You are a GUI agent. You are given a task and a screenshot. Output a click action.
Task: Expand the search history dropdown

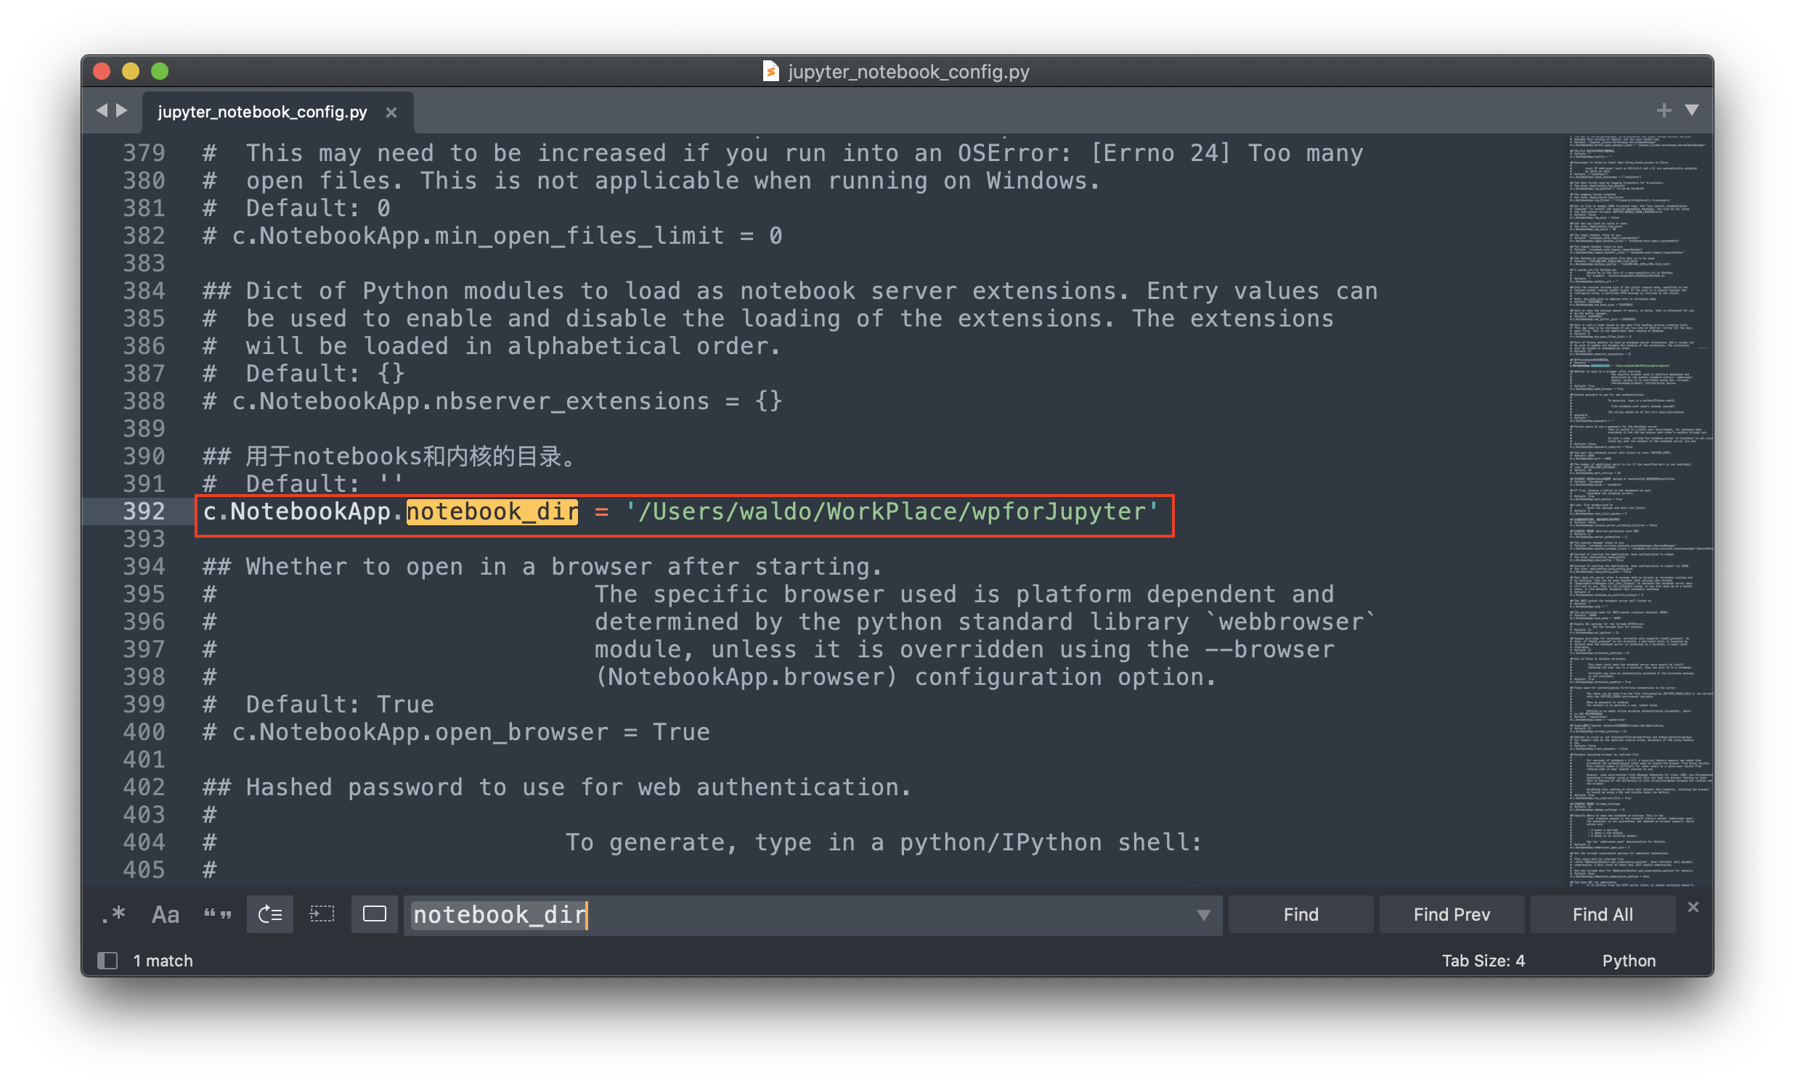coord(1203,915)
